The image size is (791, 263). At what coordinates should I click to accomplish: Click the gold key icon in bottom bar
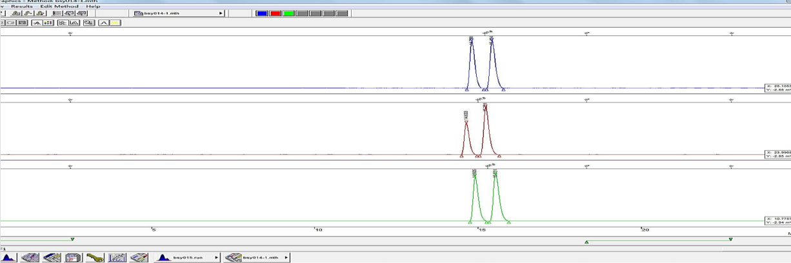95,258
